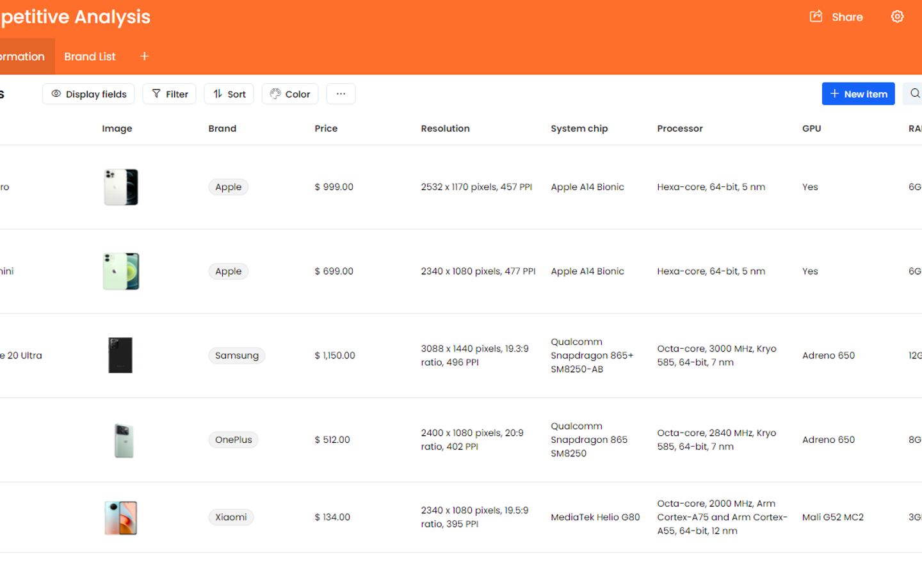Screen dimensions: 922x576
Task: Click the Brand column header
Action: coord(222,129)
